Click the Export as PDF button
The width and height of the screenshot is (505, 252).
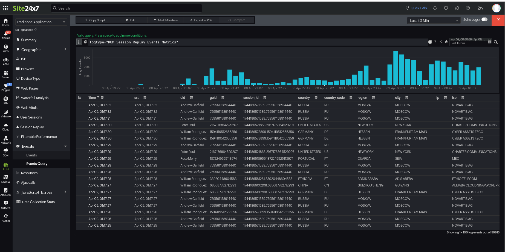[201, 20]
